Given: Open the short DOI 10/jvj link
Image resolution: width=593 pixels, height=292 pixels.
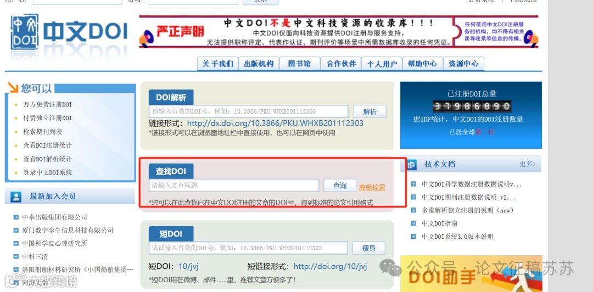Looking at the screenshot, I should 188,266.
